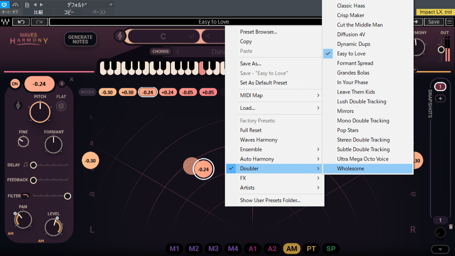Screen dimensions: 455x256
Task: Open the key C dropdown
Action: pyautogui.click(x=164, y=36)
